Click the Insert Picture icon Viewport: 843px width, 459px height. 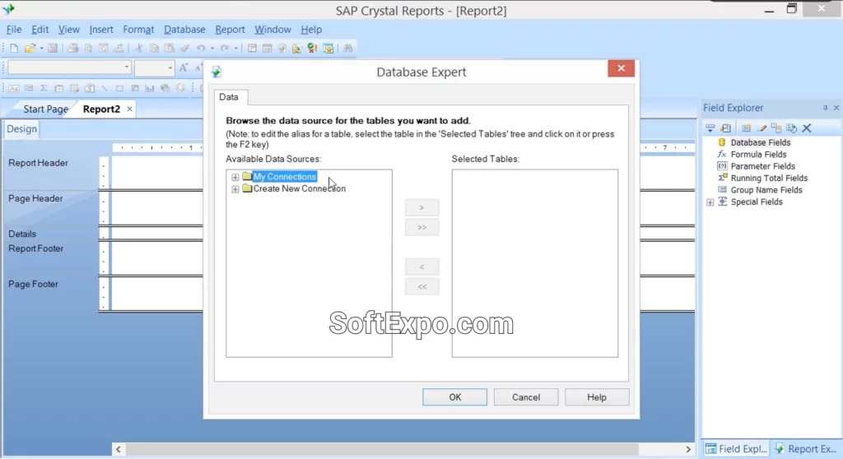pos(135,88)
